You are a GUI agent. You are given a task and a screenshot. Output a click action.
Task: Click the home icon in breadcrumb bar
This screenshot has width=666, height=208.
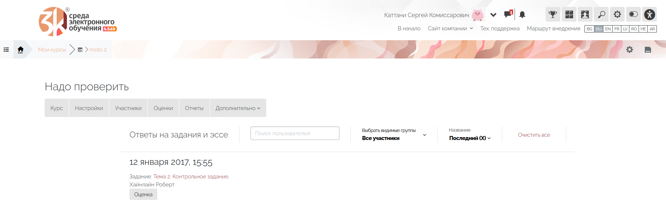[20, 50]
